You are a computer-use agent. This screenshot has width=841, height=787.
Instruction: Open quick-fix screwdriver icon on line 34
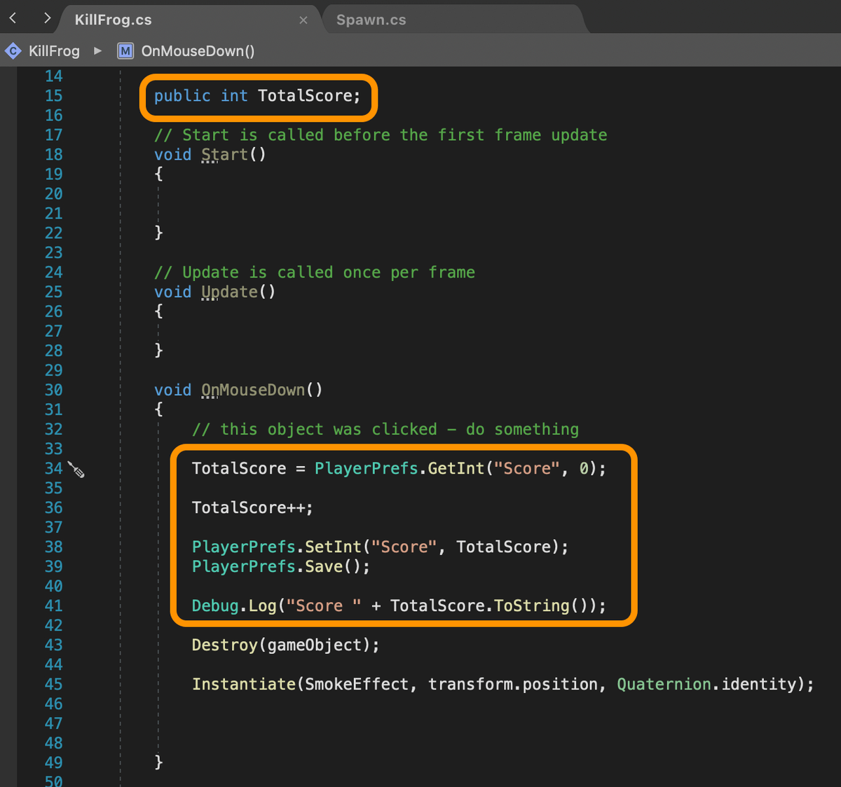(x=76, y=470)
